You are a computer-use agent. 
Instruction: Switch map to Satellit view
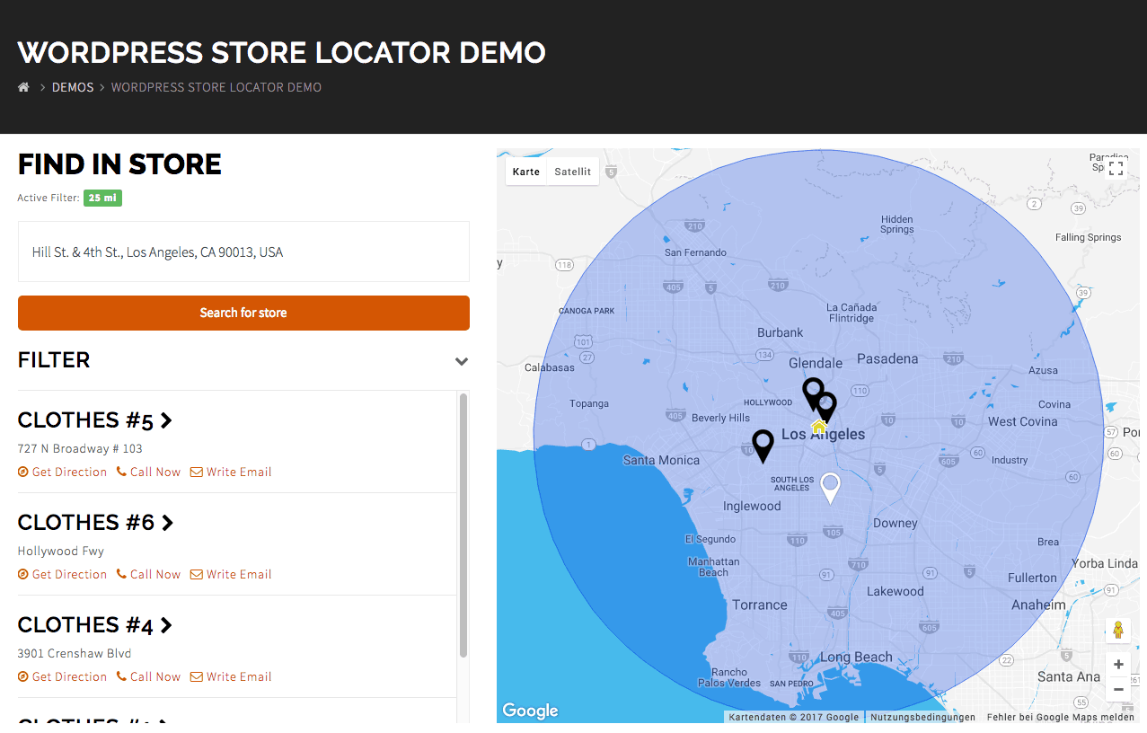[572, 172]
